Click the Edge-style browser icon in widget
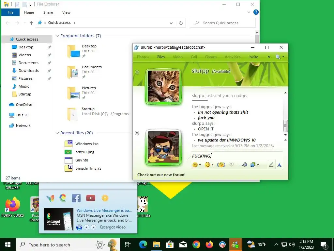The height and width of the screenshot is (251, 334). 63,198
